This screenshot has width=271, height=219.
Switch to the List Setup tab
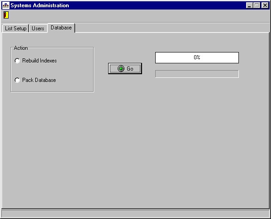[15, 29]
